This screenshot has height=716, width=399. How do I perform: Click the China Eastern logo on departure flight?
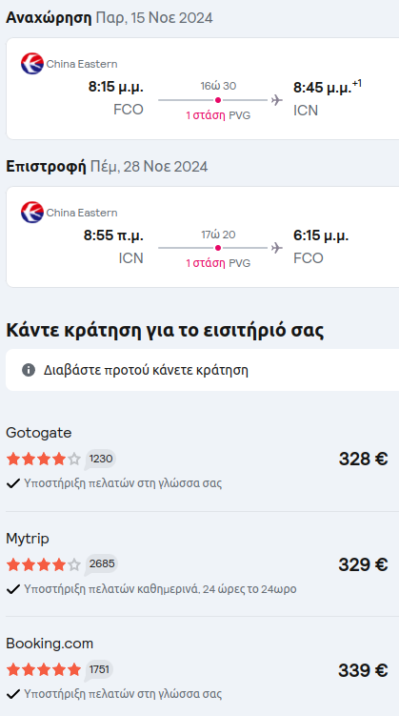coord(32,64)
